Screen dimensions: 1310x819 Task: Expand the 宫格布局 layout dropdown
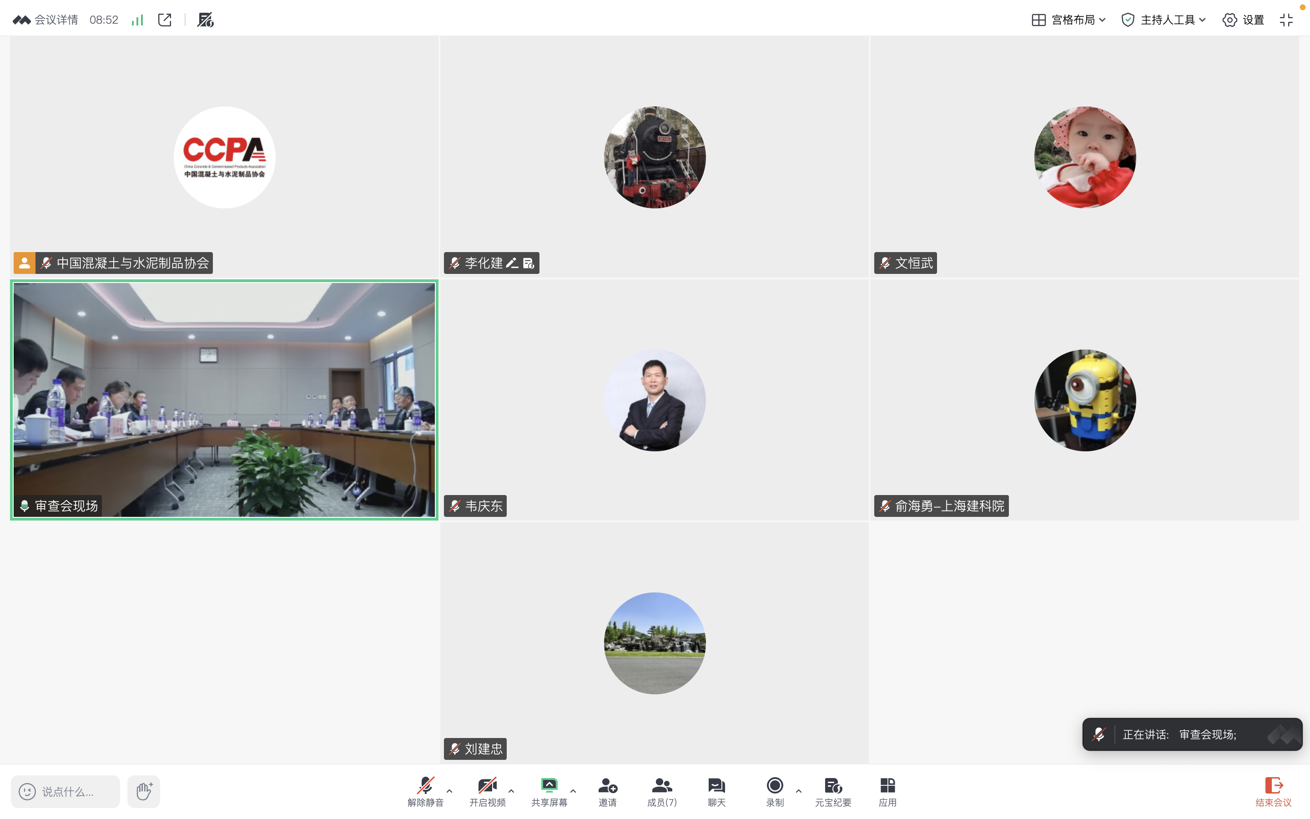1068,20
